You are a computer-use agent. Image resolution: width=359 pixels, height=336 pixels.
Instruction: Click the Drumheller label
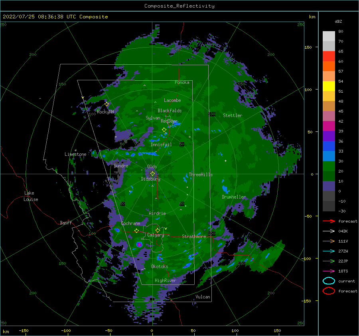click(x=234, y=197)
